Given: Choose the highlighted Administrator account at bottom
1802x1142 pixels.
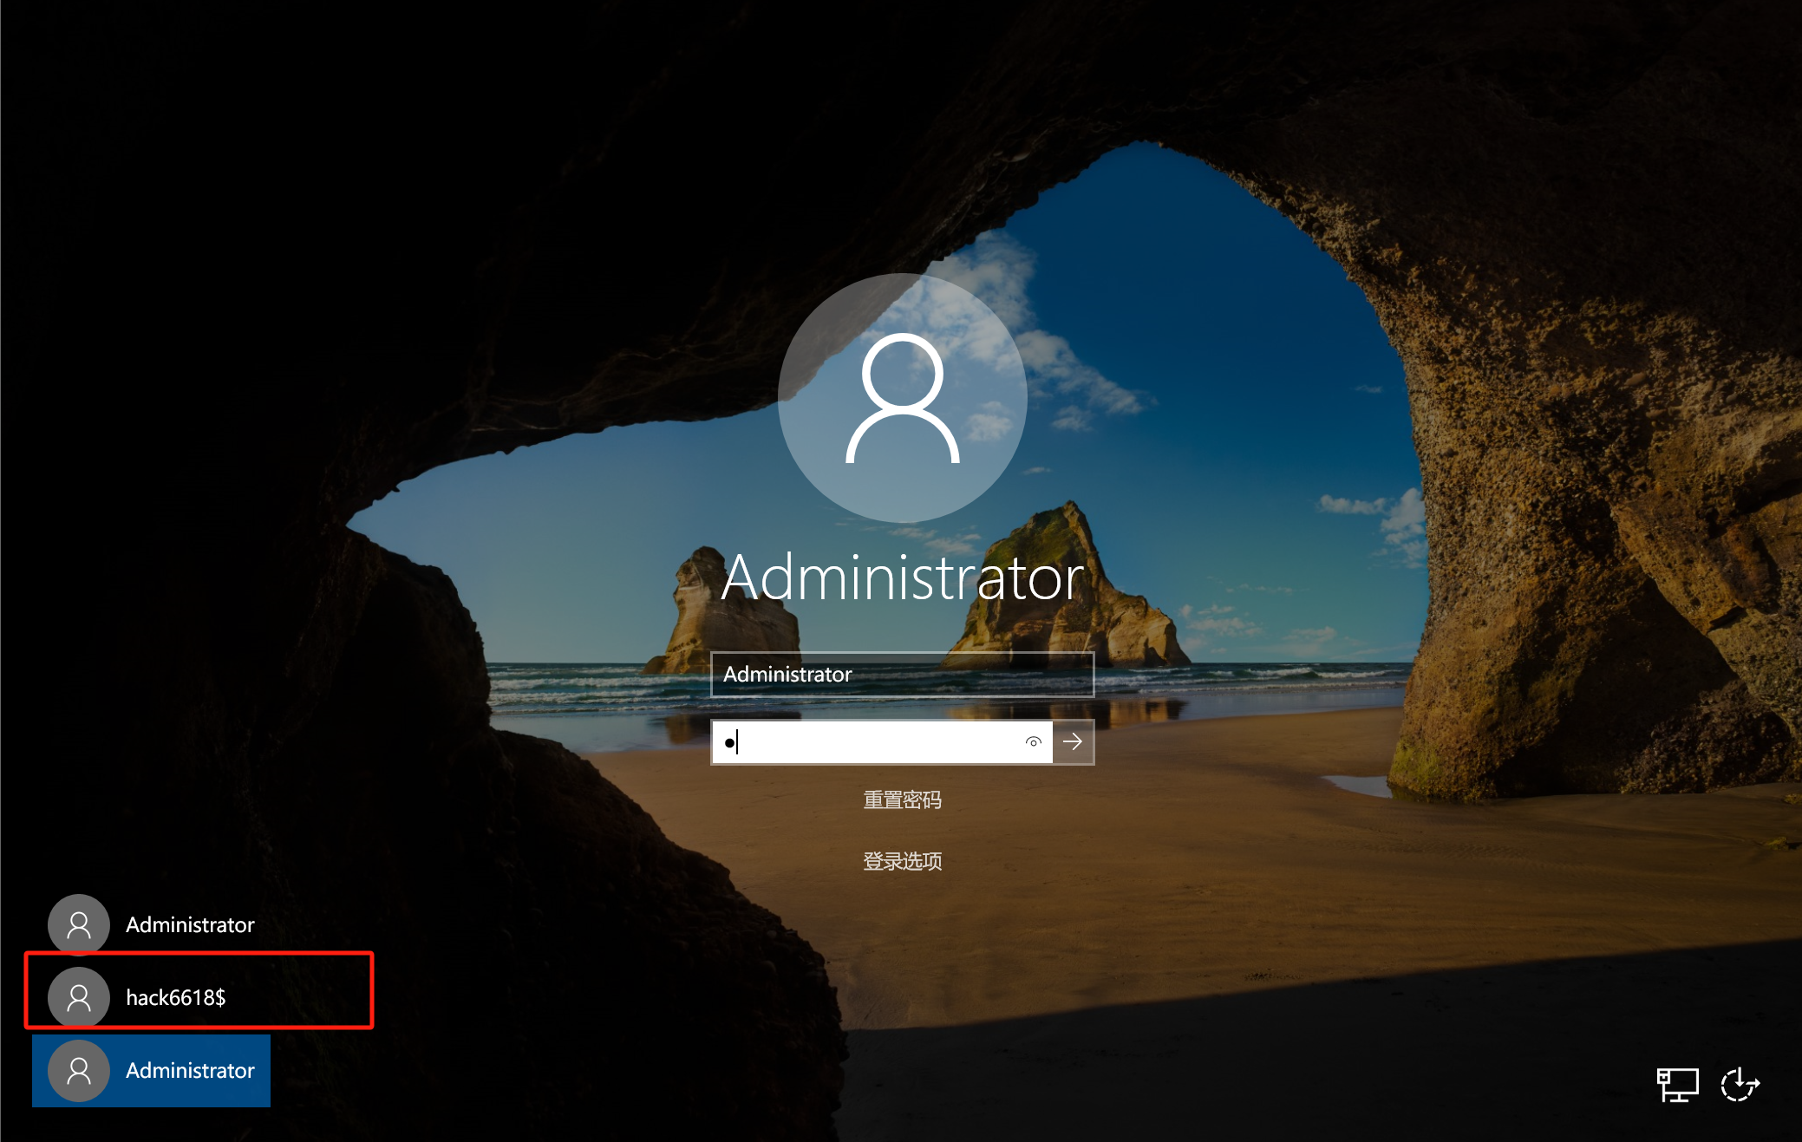Looking at the screenshot, I should [152, 1070].
